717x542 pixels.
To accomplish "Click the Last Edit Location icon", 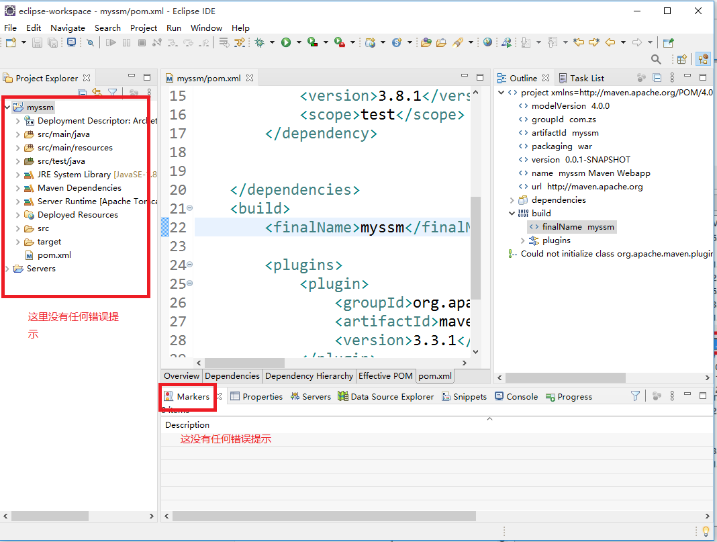I will (x=579, y=42).
